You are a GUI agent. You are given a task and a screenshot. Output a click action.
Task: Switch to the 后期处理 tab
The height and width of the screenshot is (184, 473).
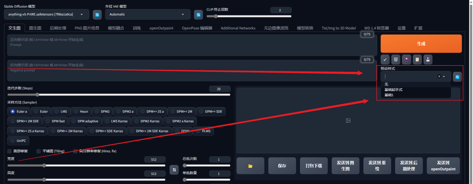tap(58, 28)
